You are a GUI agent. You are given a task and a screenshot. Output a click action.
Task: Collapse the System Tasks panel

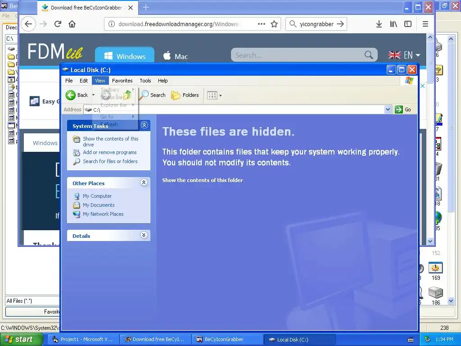pos(144,125)
